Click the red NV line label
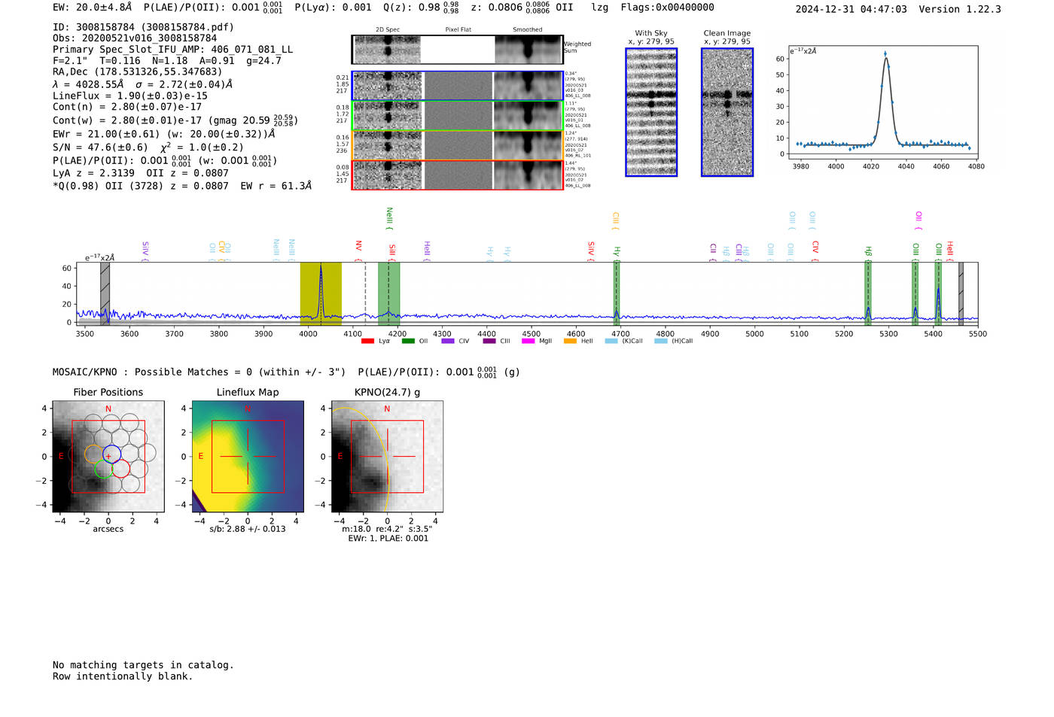Image resolution: width=1054 pixels, height=717 pixels. point(359,251)
